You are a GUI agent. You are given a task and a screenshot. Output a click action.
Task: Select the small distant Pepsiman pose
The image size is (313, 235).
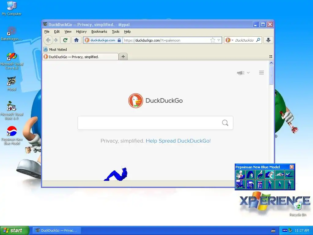pyautogui.click(x=279, y=184)
